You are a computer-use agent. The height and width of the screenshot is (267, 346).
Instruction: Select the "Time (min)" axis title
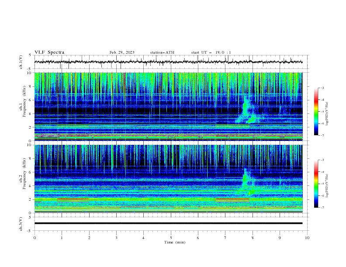click(175, 242)
